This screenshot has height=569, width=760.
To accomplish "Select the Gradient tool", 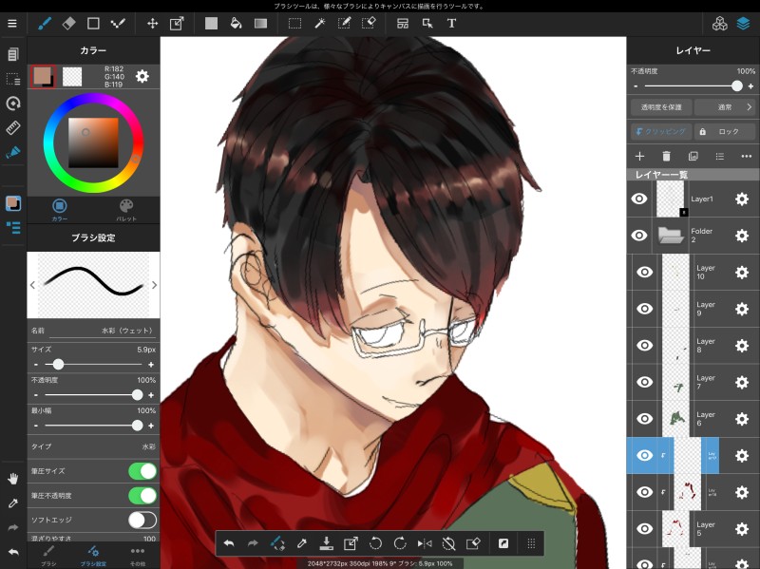I will click(x=260, y=23).
